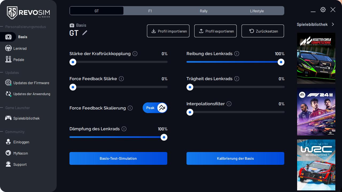Open Updates der Firmware
The image size is (342, 192).
click(x=31, y=83)
